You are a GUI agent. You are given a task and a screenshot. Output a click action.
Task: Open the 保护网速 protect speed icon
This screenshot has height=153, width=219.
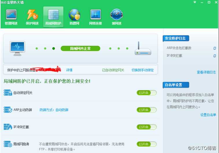32,17
